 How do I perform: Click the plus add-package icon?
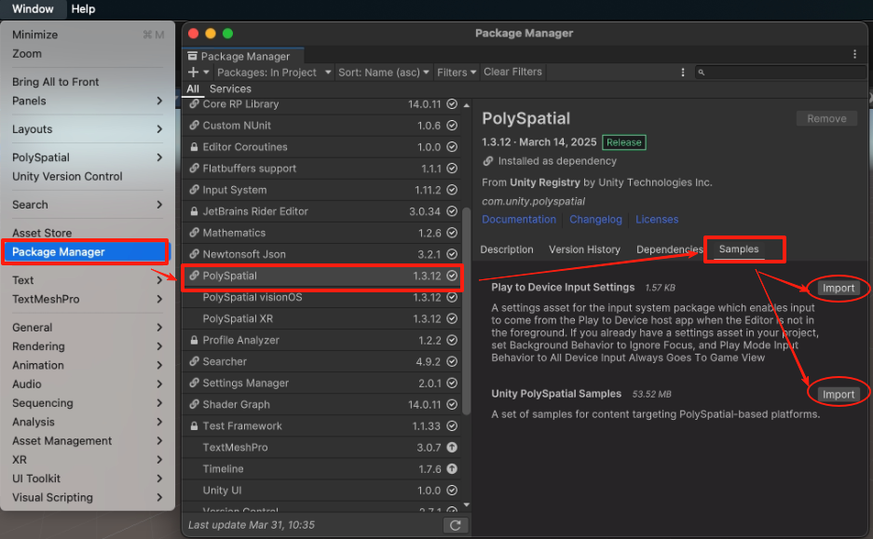pyautogui.click(x=193, y=73)
